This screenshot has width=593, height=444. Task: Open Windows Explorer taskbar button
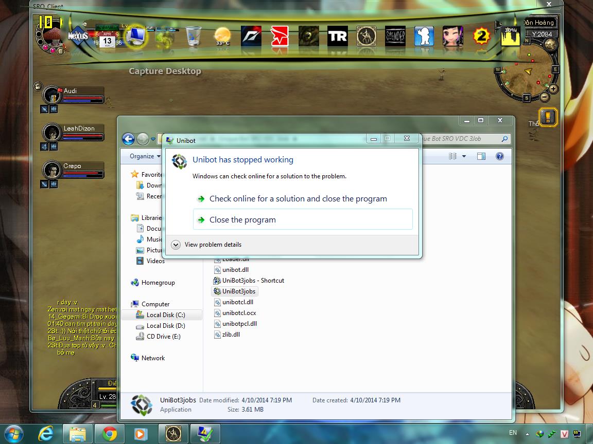(78, 434)
